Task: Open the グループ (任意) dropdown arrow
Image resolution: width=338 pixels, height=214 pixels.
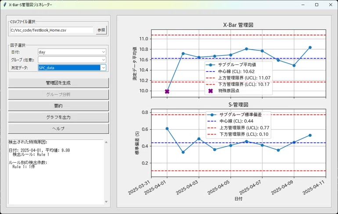Action: [104, 60]
